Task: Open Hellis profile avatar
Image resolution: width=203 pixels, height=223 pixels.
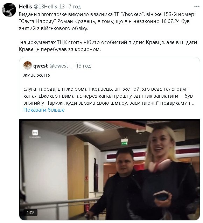Action: (x=9, y=10)
